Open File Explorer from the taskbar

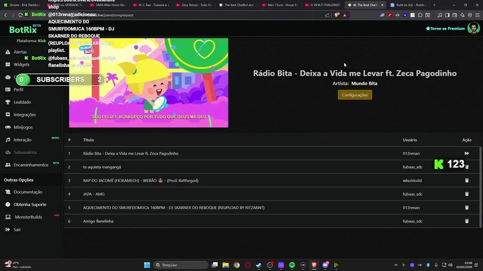click(x=226, y=265)
